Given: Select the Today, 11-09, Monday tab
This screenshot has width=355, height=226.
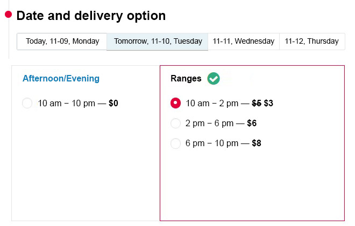Looking at the screenshot, I should 62,42.
